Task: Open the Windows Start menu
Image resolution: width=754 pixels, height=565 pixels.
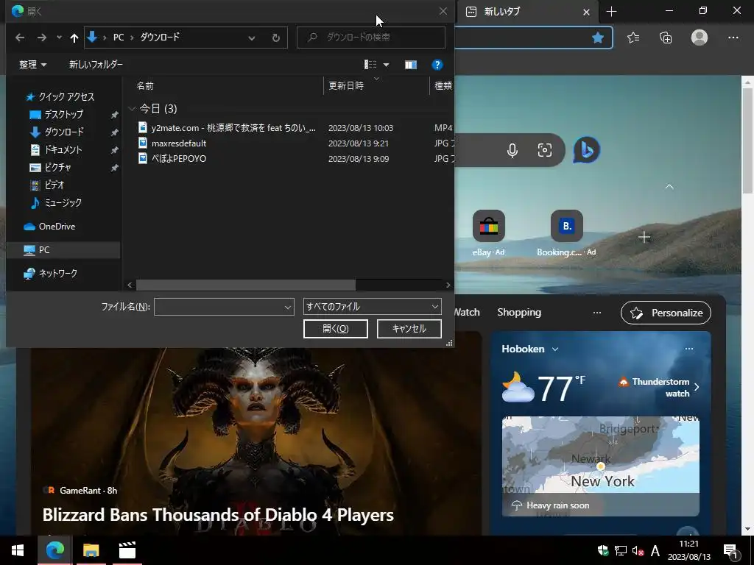Action: click(18, 550)
